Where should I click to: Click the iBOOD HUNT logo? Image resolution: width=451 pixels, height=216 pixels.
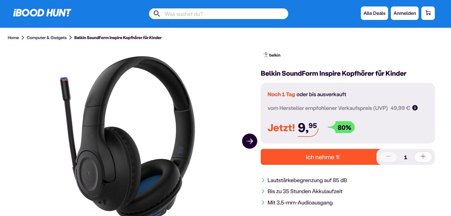[x=42, y=13]
